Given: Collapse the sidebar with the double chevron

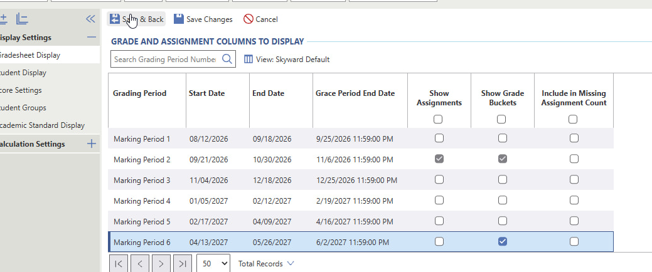Looking at the screenshot, I should (90, 19).
